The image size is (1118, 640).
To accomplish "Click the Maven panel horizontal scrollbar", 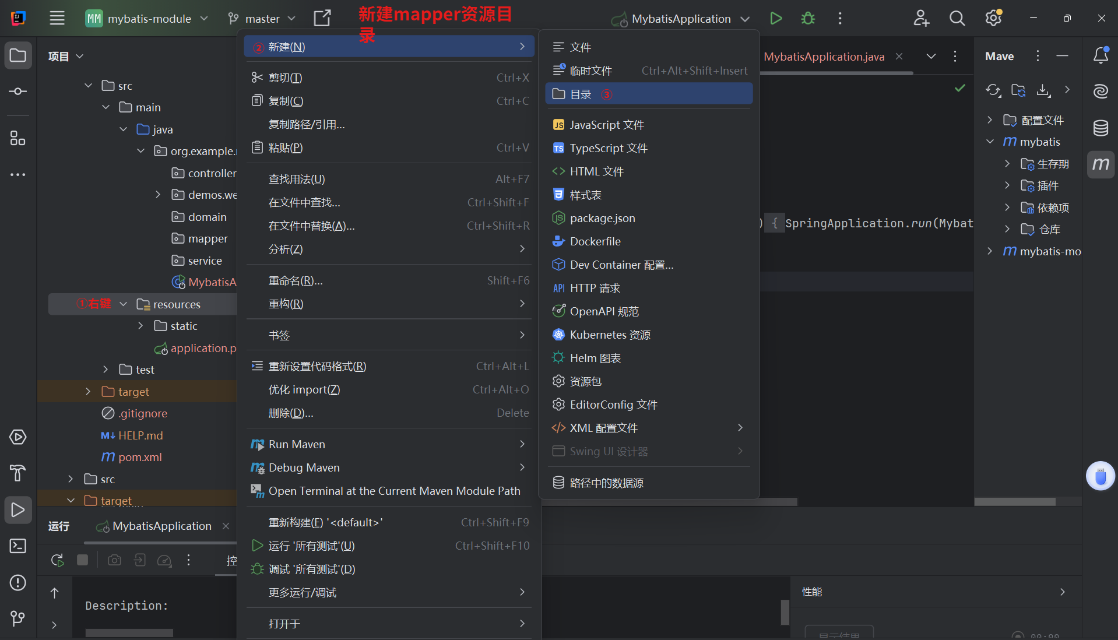I will (x=1015, y=502).
